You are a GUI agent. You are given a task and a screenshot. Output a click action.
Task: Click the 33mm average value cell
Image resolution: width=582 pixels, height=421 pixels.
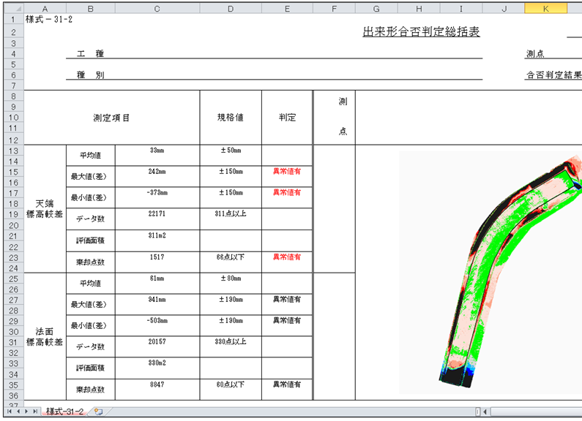point(157,155)
